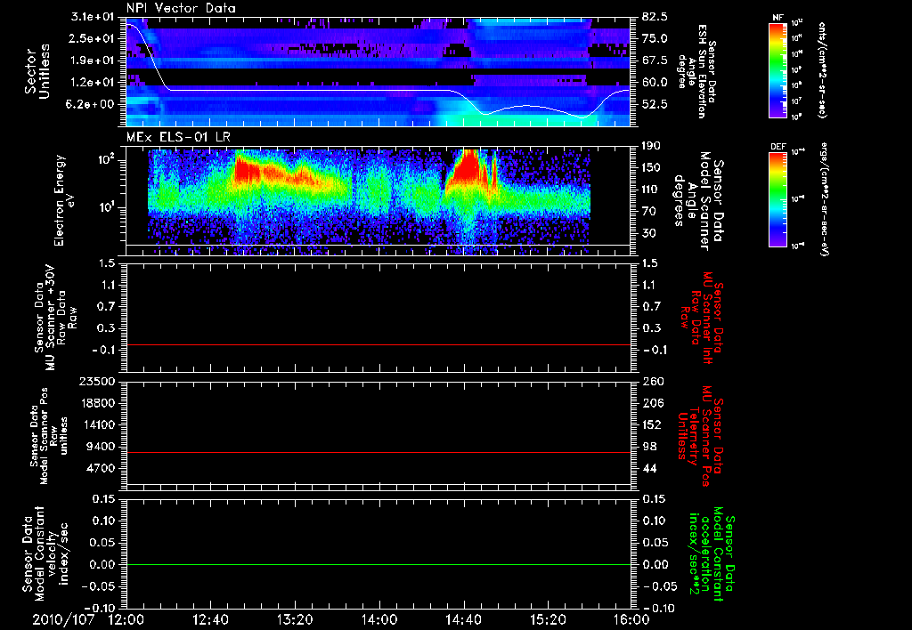
Task: Click the 190 scanner angle tick label
Action: click(652, 145)
